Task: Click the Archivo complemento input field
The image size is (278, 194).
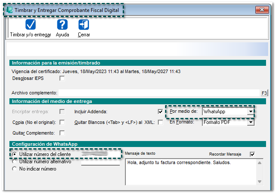Action: [159, 93]
